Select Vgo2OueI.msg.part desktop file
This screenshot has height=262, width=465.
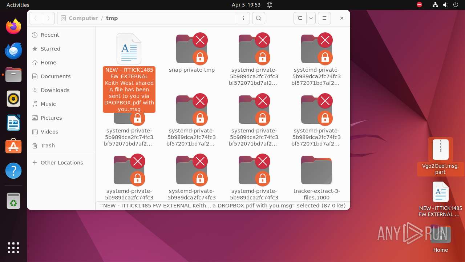coord(440,157)
